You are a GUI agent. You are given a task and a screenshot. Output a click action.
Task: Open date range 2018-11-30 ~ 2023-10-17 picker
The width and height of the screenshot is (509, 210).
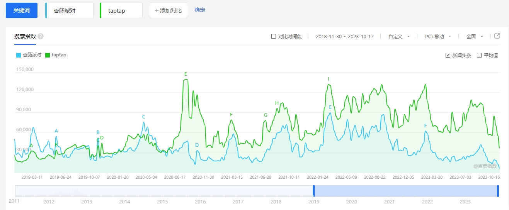[345, 36]
